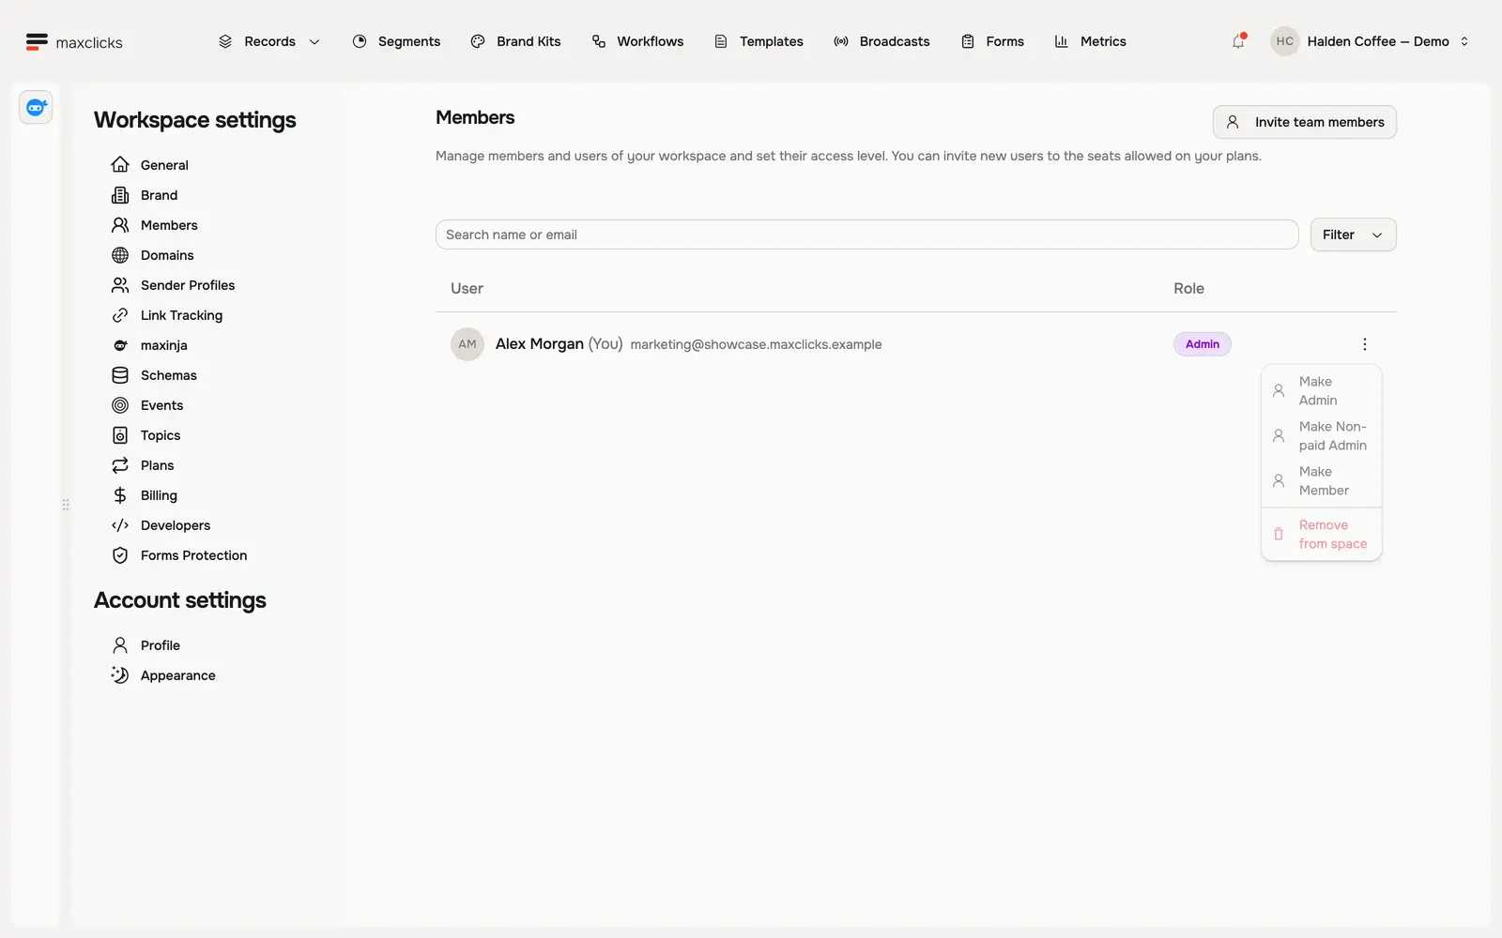Click the Brand Kits palette icon
The width and height of the screenshot is (1502, 938).
point(478,41)
